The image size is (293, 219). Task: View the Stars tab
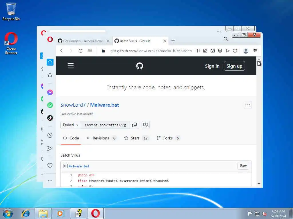click(136, 138)
